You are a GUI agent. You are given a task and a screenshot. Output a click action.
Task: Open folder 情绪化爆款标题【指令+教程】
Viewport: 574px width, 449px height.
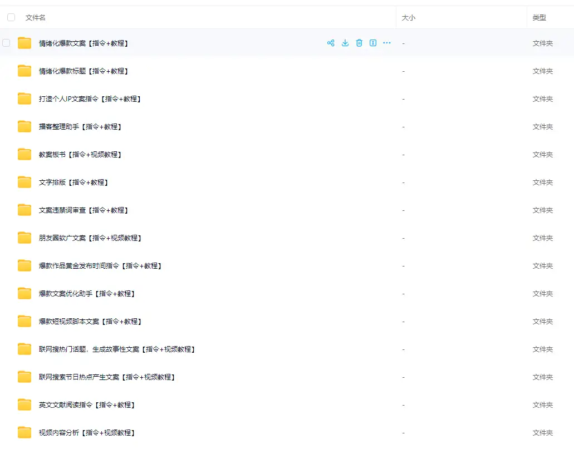[84, 71]
